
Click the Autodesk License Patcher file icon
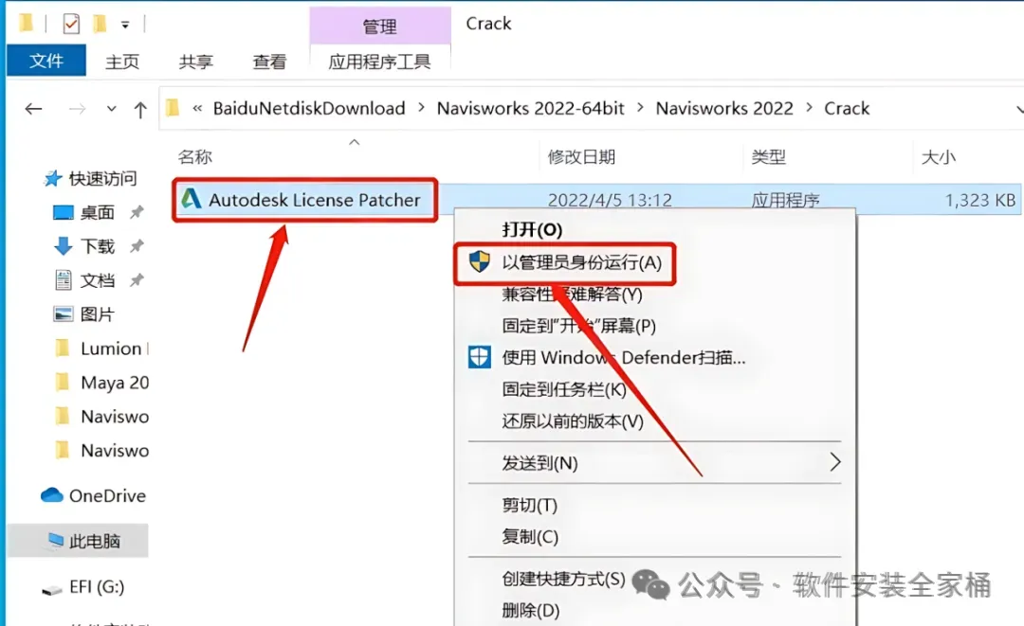(191, 199)
